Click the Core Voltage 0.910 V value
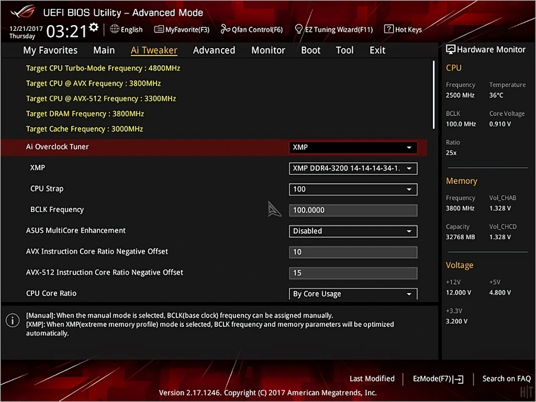 click(x=500, y=124)
